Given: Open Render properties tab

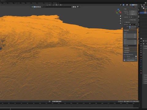Looking at the screenshot, I should [x=141, y=44].
